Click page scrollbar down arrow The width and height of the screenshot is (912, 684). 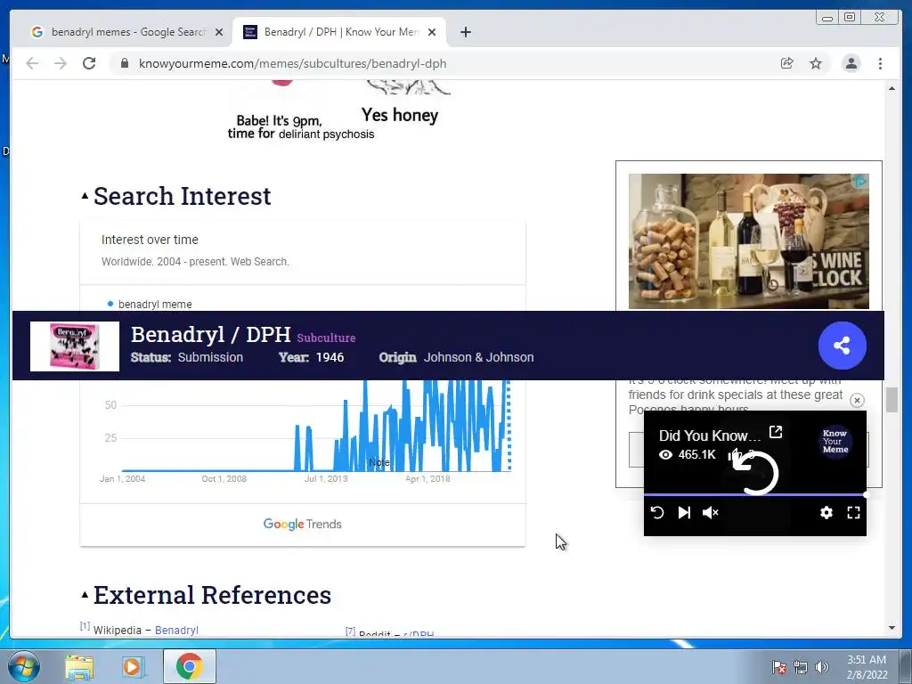892,628
